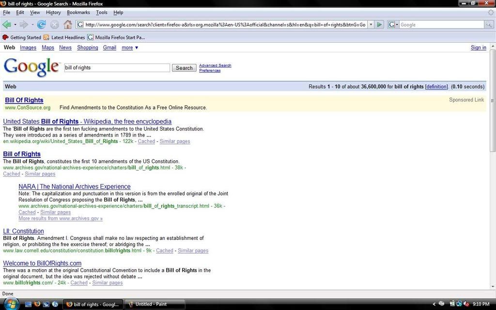The height and width of the screenshot is (310, 496).
Task: Click the Google site icon in address bar
Action: tap(80, 24)
